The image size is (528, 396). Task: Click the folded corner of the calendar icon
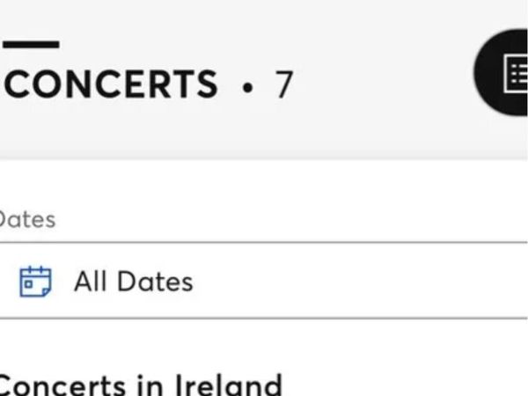pyautogui.click(x=47, y=292)
